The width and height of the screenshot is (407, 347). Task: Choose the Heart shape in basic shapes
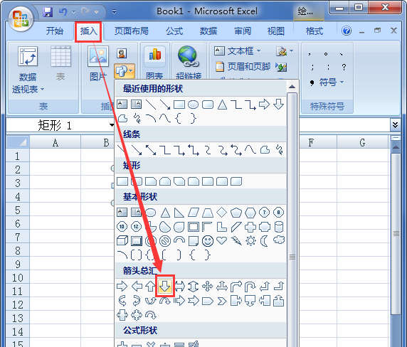point(222,241)
